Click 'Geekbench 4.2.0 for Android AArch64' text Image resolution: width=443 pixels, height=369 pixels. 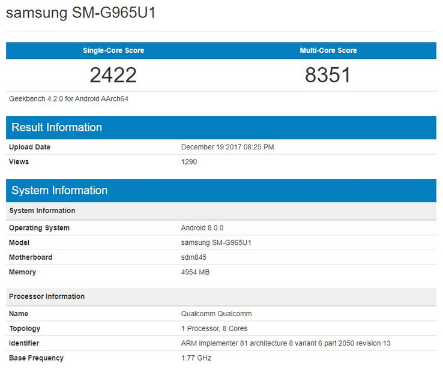coord(68,99)
